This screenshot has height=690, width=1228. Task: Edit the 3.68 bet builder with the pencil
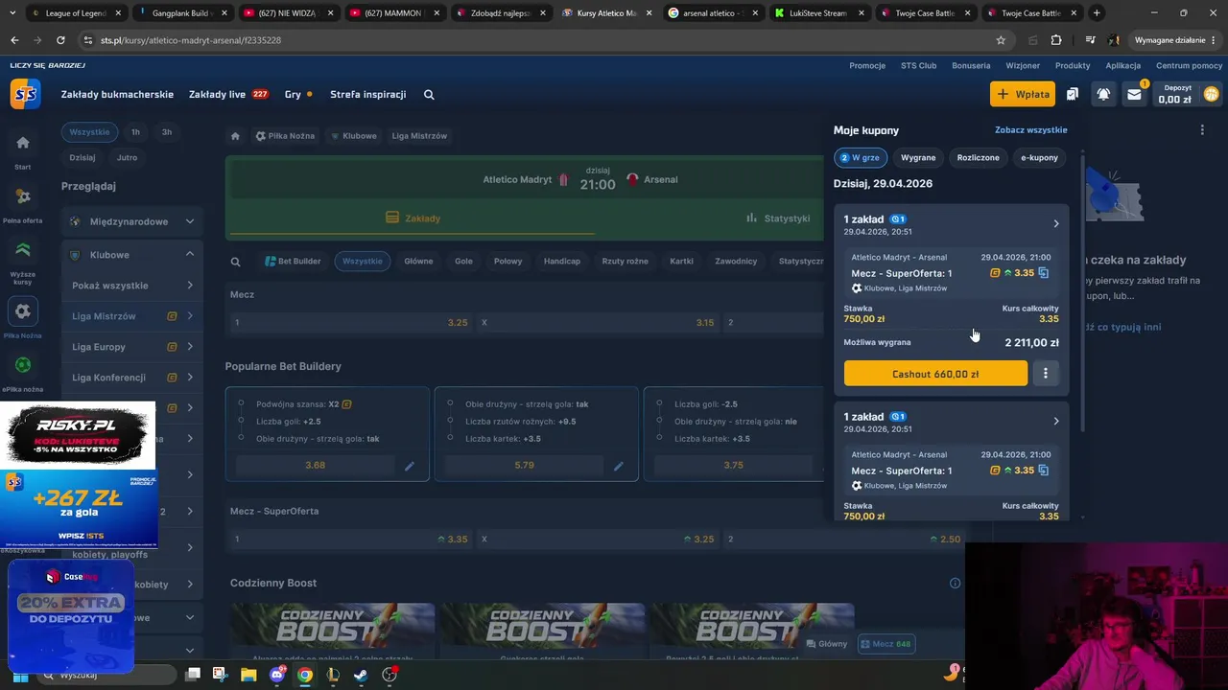click(410, 466)
